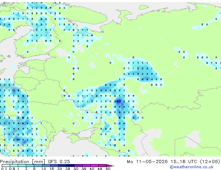Click the '11' precipitation value on the map
The width and height of the screenshot is (221, 170).
click(14, 91)
